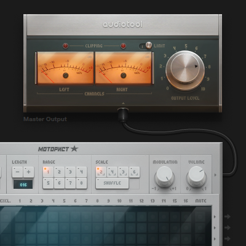Click the LEFT channel VU meter
The width and height of the screenshot is (246, 246).
(x=65, y=68)
